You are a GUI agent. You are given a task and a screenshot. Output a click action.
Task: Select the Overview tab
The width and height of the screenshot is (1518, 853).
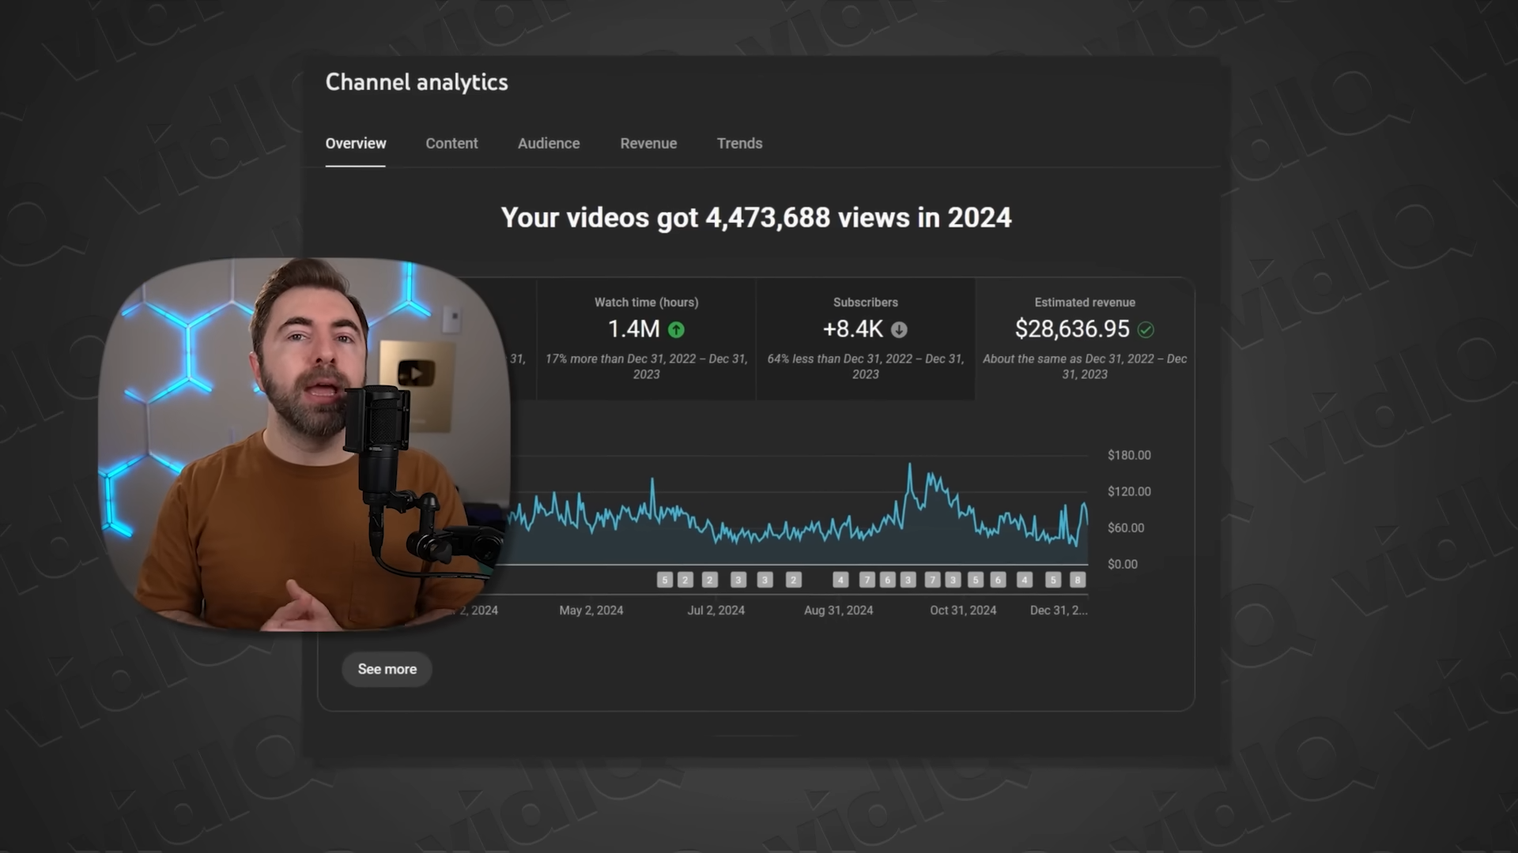tap(356, 144)
